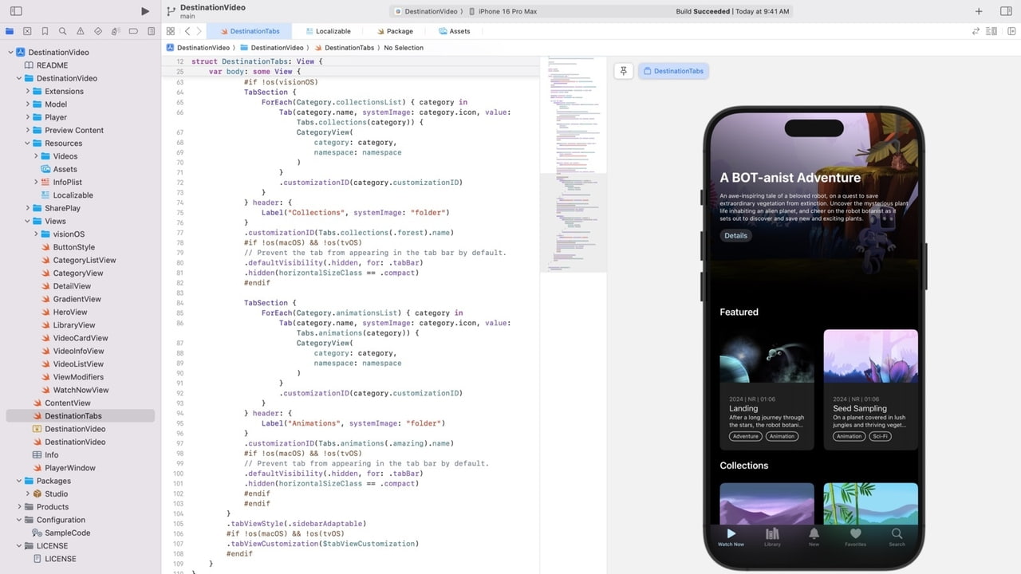Open the code review comparison view
The width and height of the screenshot is (1021, 574).
[975, 31]
